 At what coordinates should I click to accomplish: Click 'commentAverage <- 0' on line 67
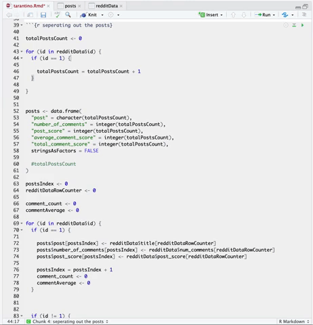(x=52, y=211)
